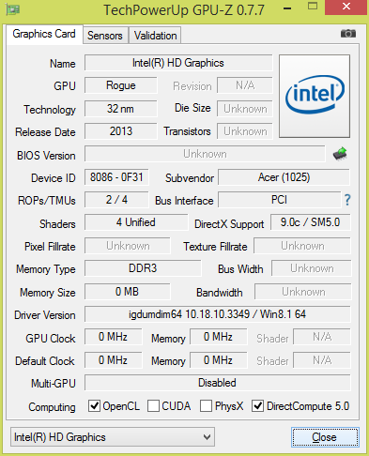Click the GPU Clock row Memory 0 MHz field
Image resolution: width=369 pixels, height=456 pixels.
point(218,337)
